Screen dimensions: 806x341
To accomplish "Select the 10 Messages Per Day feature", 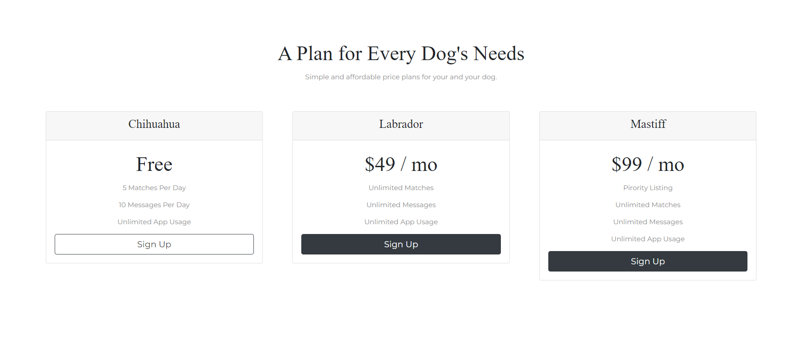I will click(154, 205).
